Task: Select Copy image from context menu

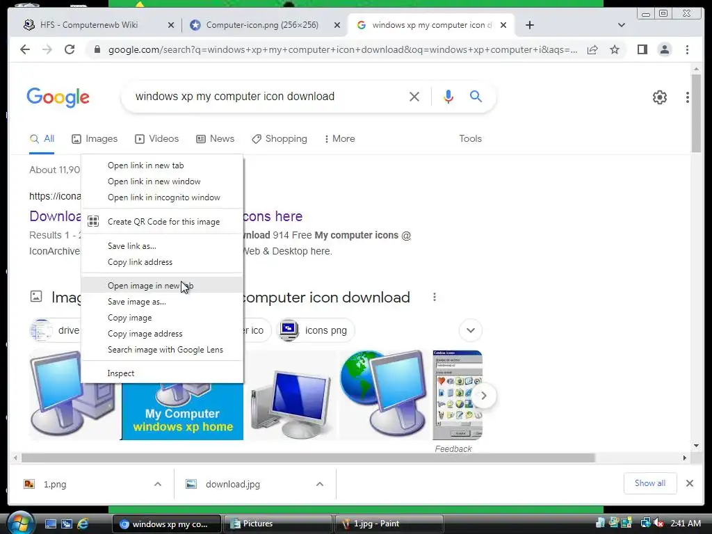Action: 162,317
